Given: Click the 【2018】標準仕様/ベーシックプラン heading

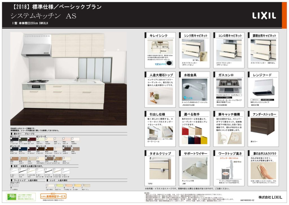Looking at the screenshot, I should tap(57, 7).
